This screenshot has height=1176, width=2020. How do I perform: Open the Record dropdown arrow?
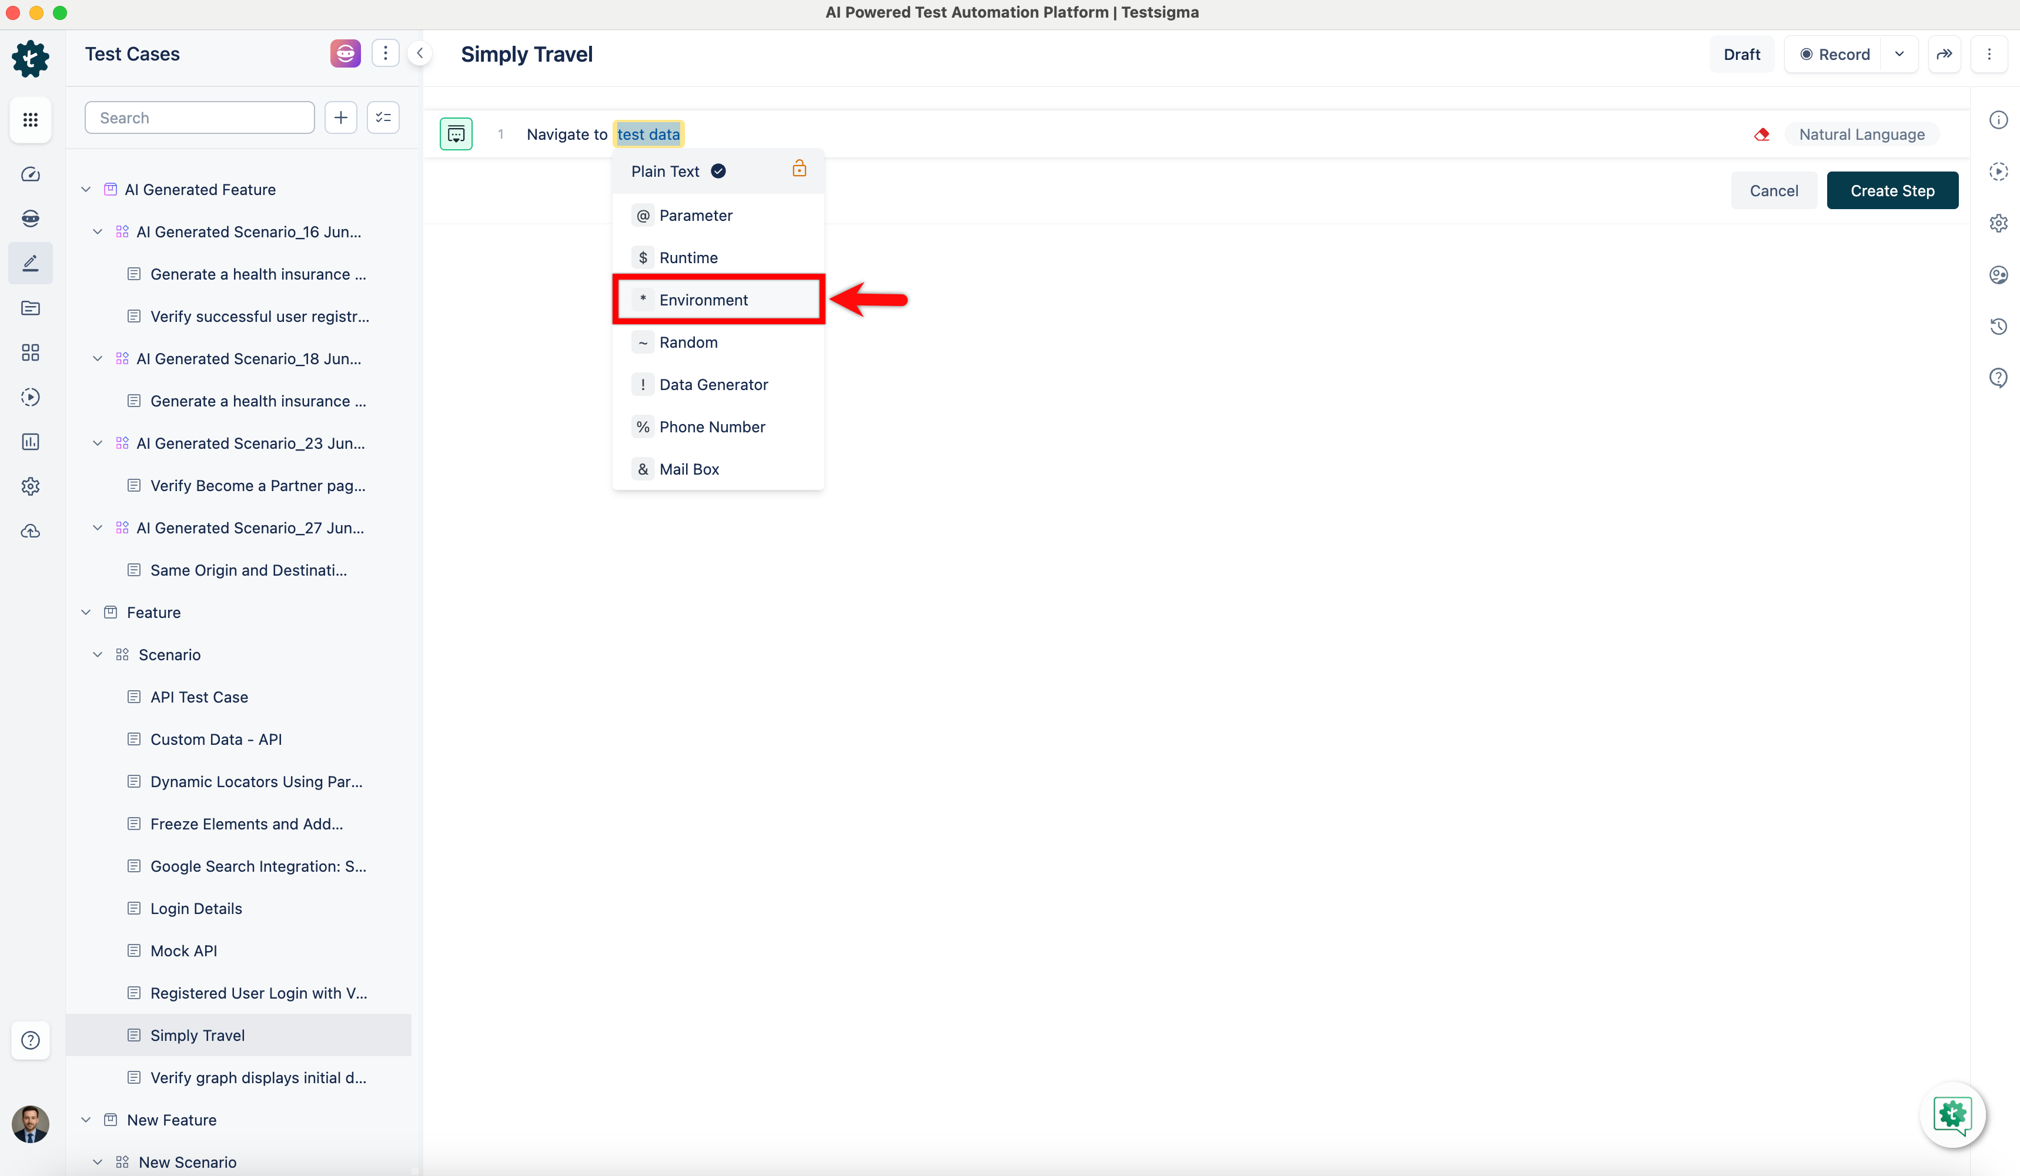(1899, 55)
